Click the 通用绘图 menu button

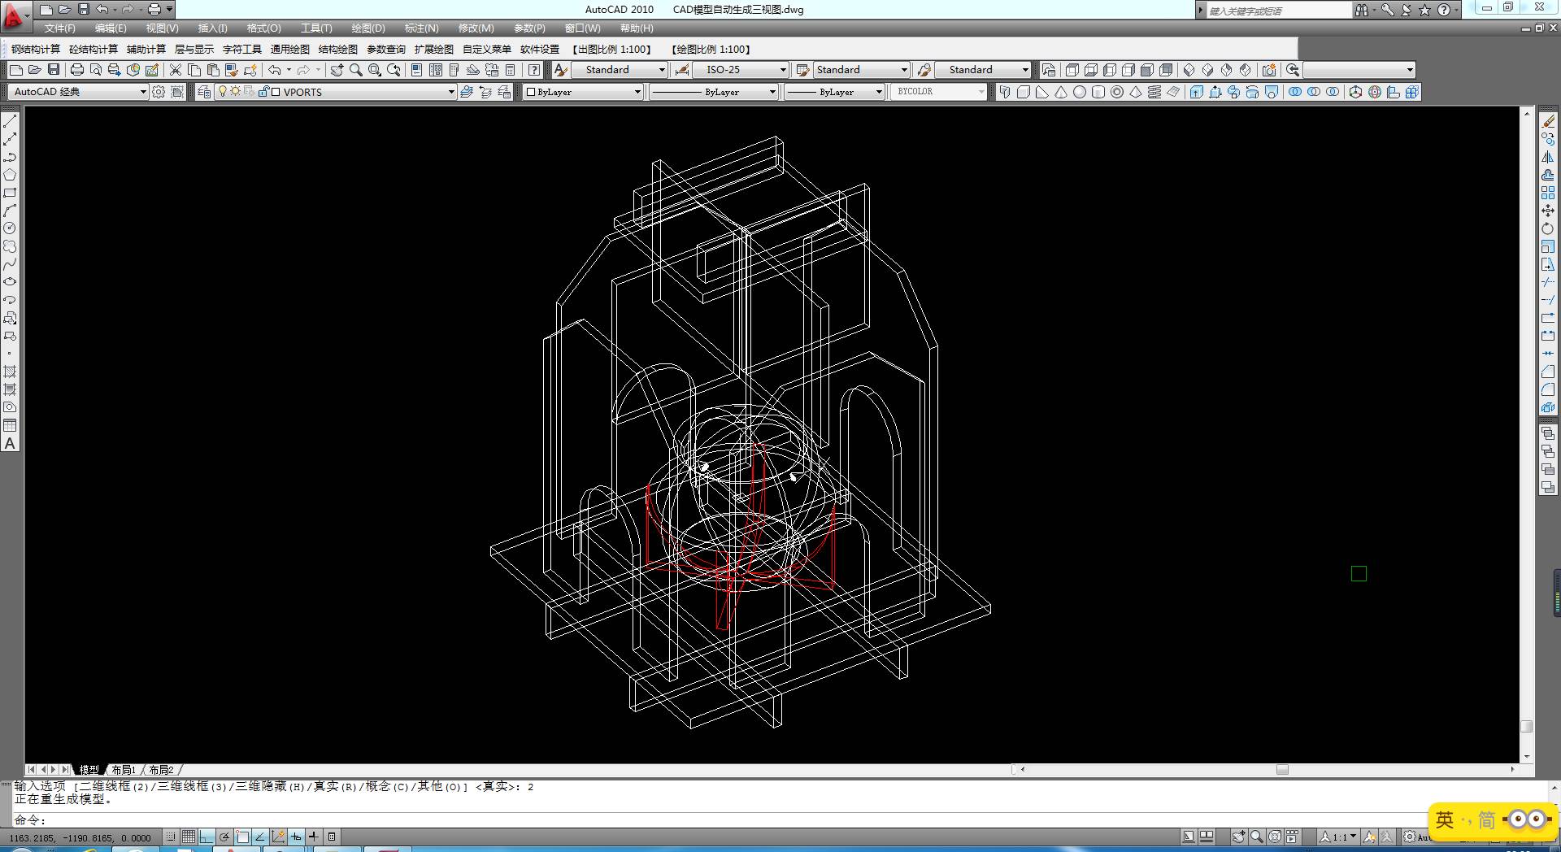point(290,50)
